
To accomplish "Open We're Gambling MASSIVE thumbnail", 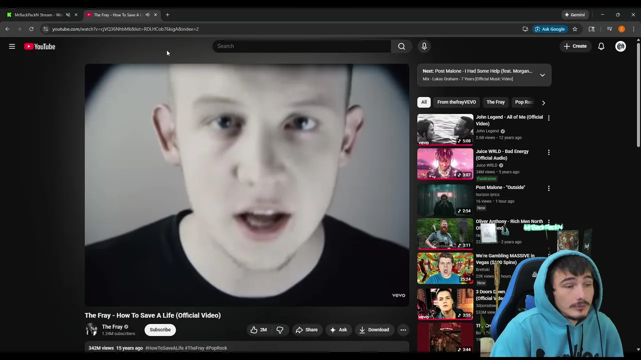I will click(x=445, y=268).
